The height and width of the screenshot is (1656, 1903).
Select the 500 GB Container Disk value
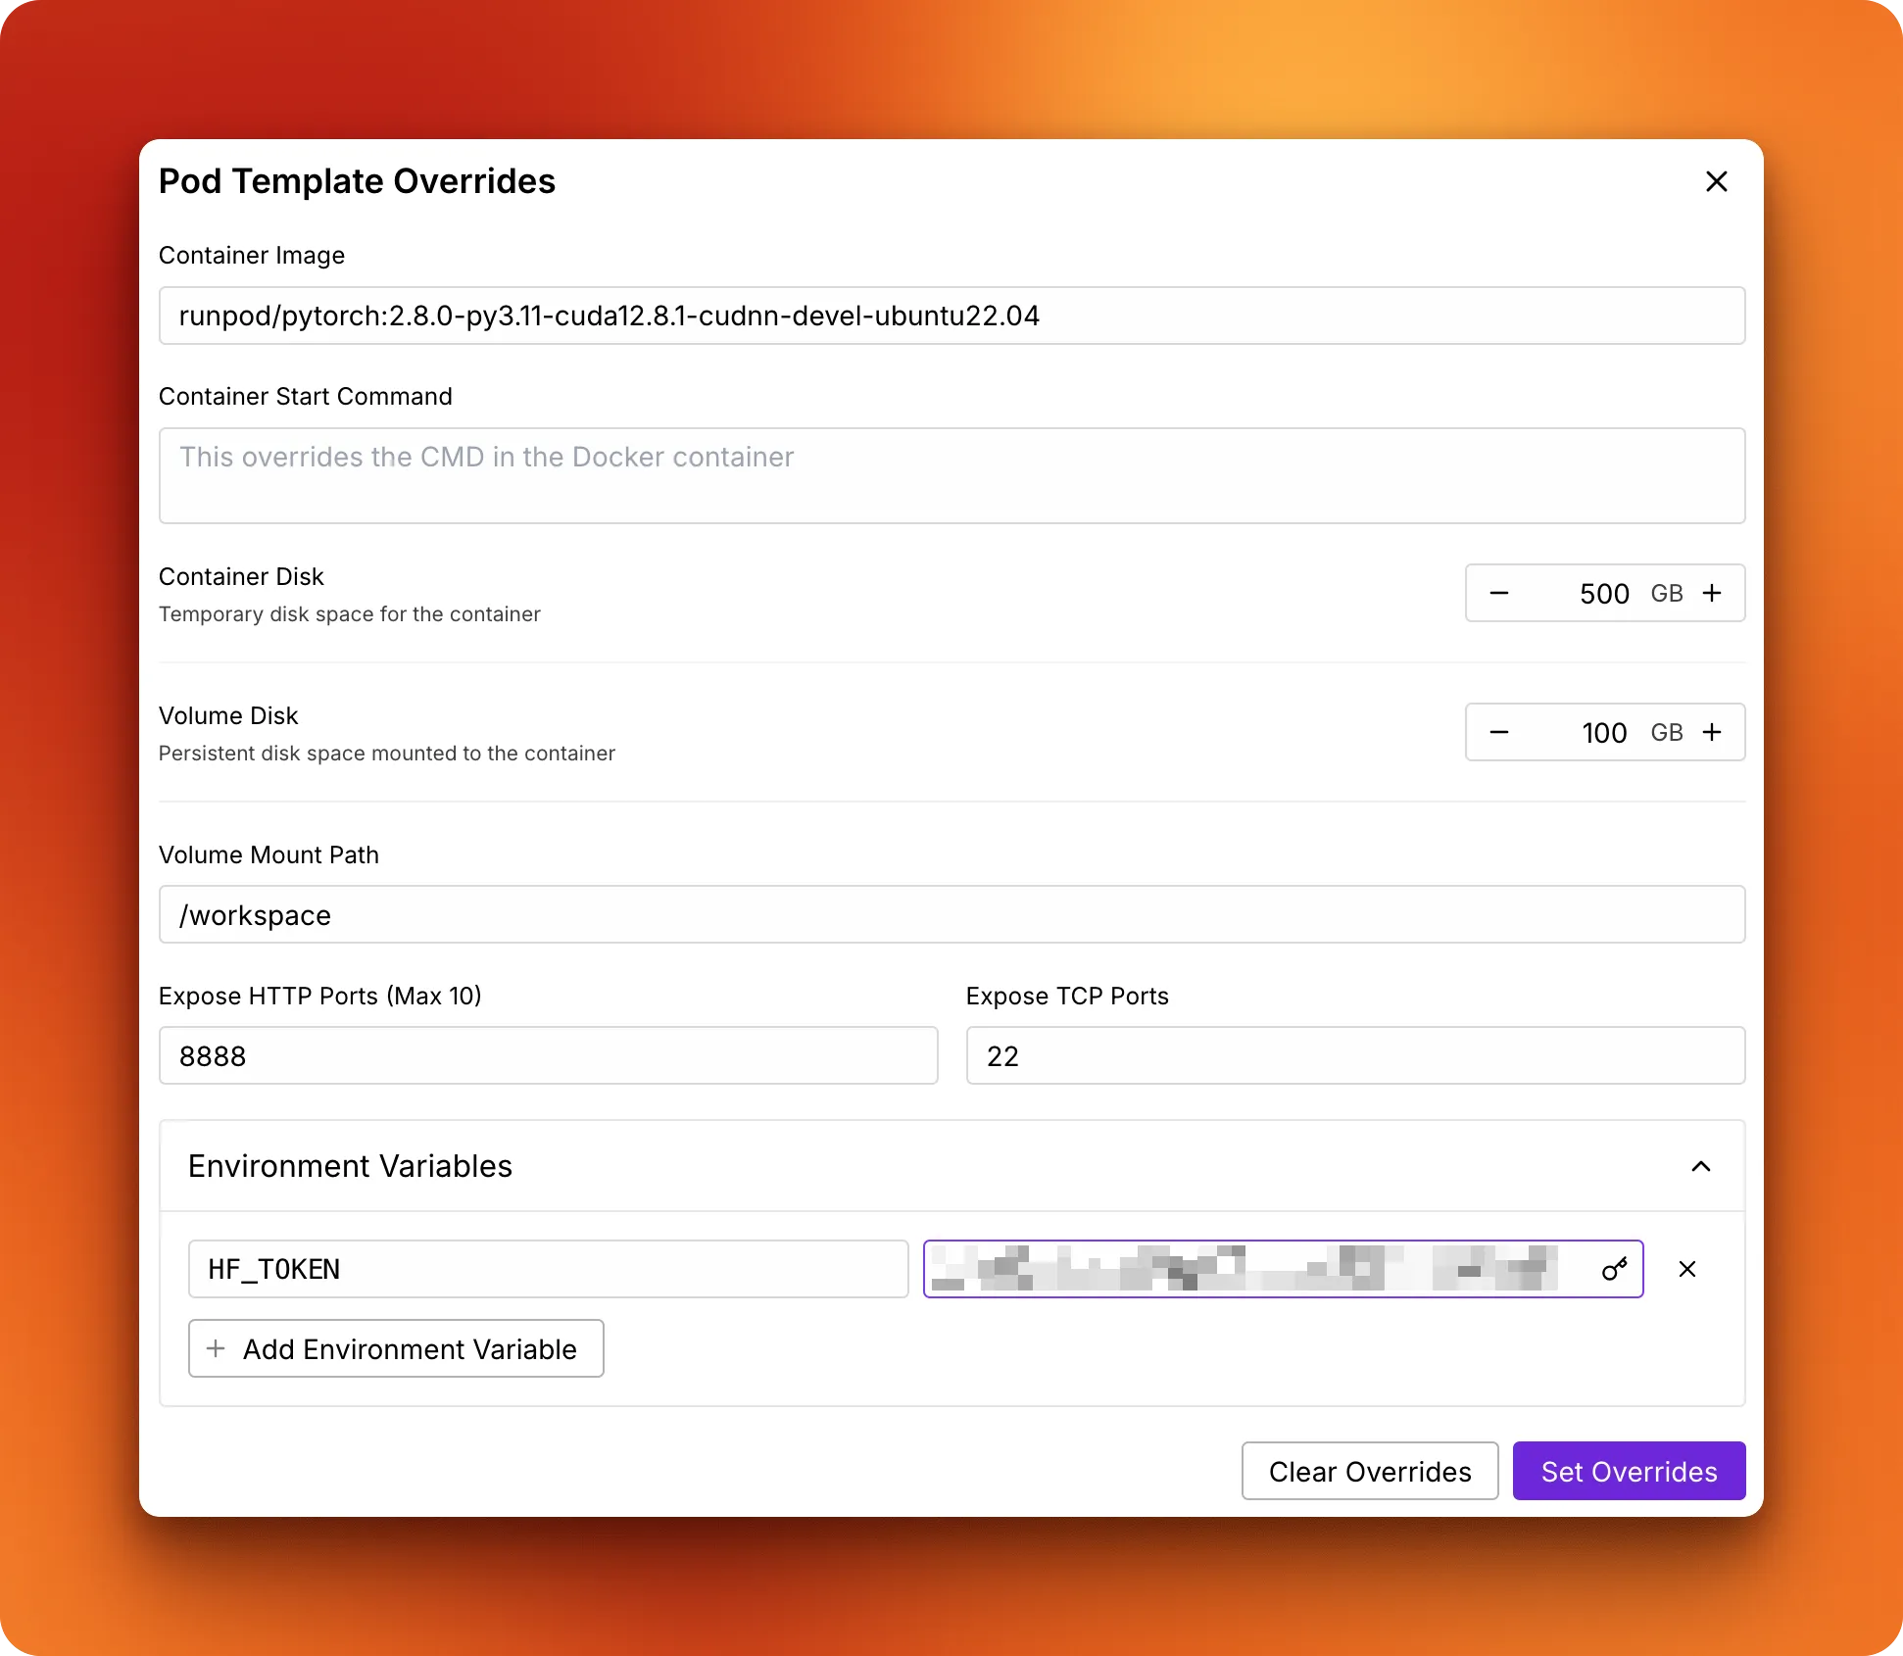click(1603, 594)
